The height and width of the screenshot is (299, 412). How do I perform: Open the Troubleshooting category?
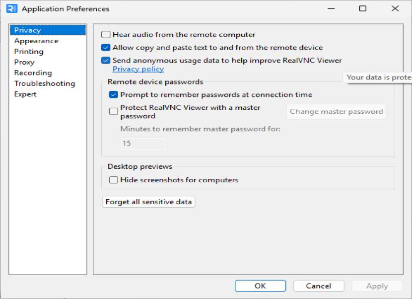(x=45, y=83)
